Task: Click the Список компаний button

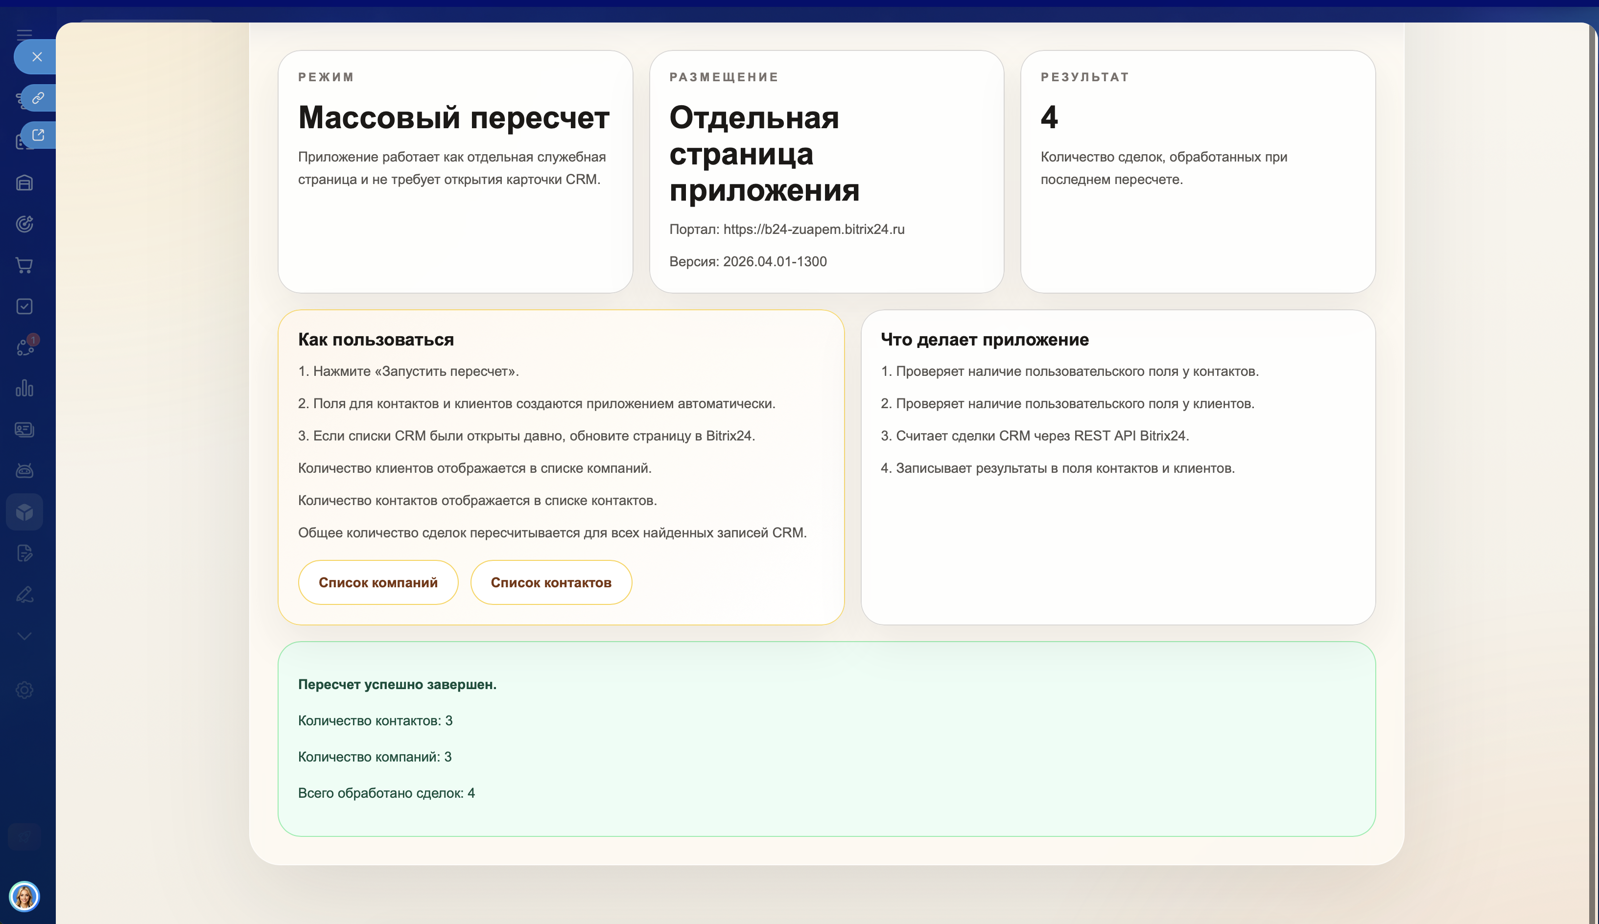Action: tap(377, 582)
